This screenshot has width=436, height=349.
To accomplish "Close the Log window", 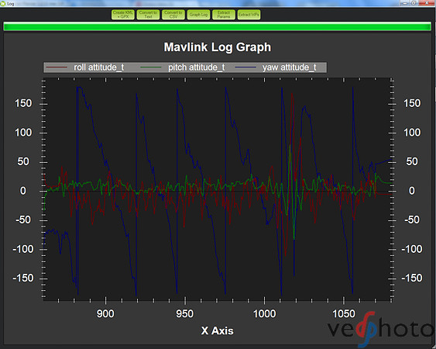I will click(427, 3).
